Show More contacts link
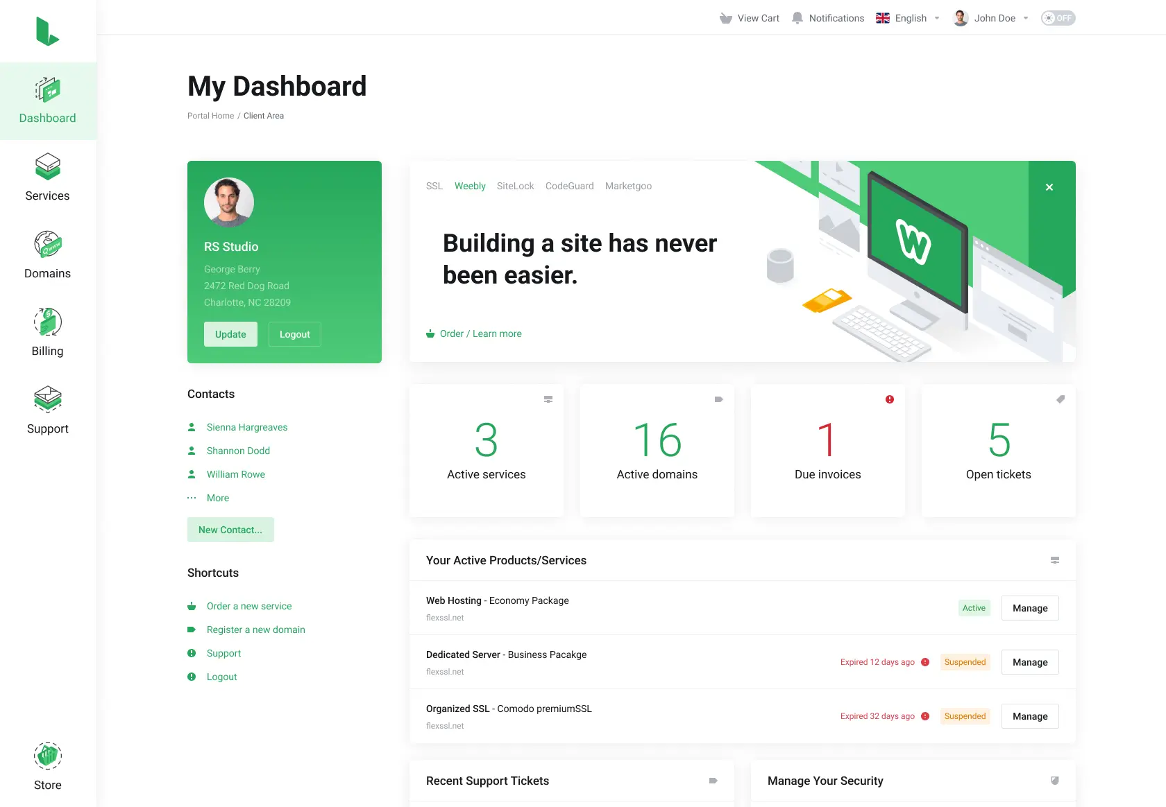The width and height of the screenshot is (1166, 807). coord(218,498)
